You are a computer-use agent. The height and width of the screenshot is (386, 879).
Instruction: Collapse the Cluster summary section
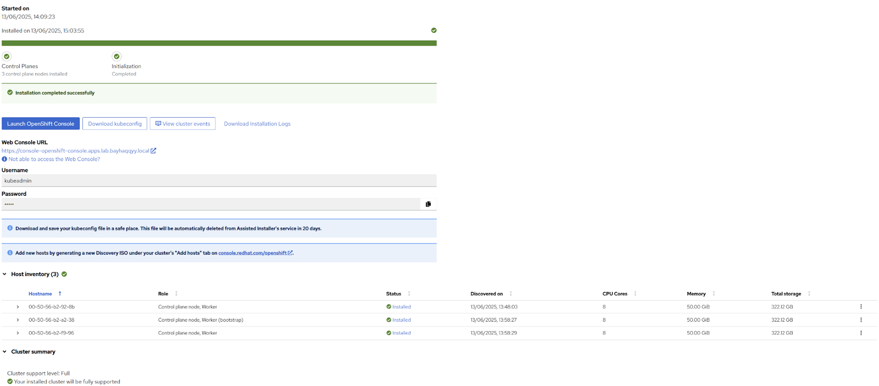pos(4,351)
